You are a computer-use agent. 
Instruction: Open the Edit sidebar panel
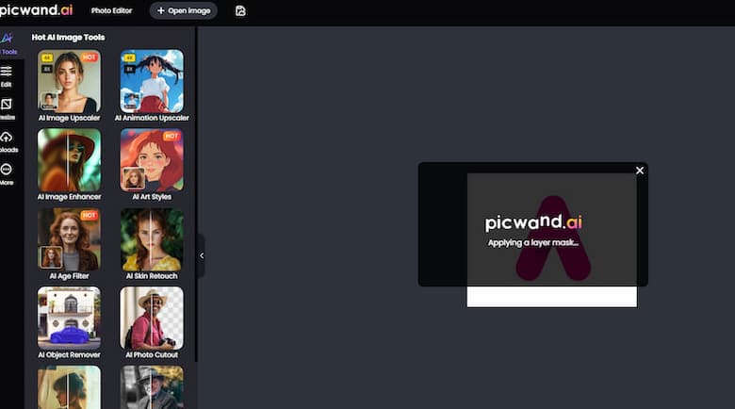click(x=7, y=76)
